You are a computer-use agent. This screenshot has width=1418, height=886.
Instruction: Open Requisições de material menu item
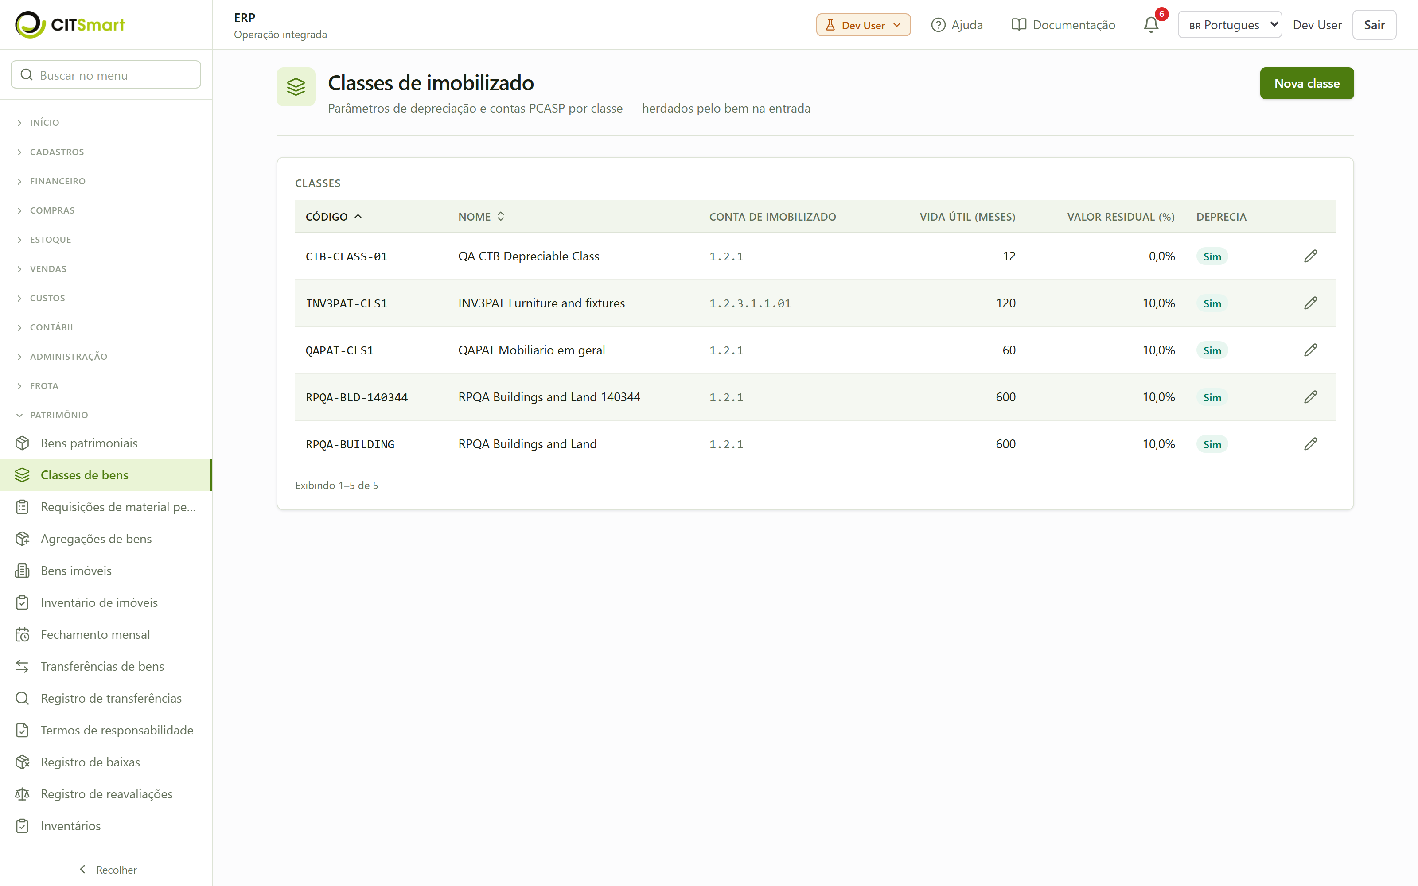tap(105, 507)
